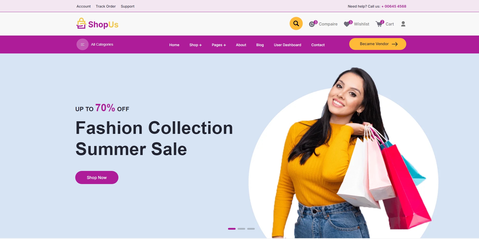Expand the All Categories list
Viewport: 479px width, 239px height.
tap(102, 44)
